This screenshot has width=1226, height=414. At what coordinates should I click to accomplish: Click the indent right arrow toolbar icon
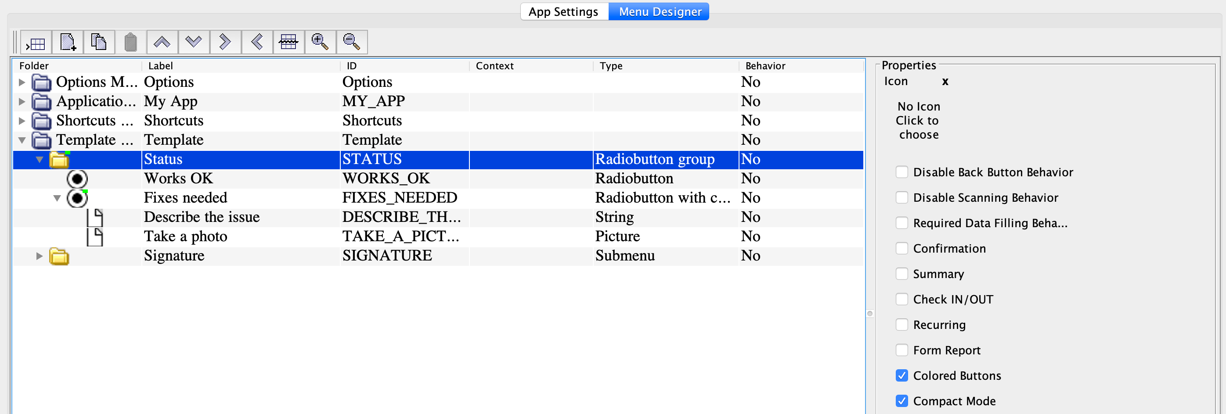pos(225,42)
